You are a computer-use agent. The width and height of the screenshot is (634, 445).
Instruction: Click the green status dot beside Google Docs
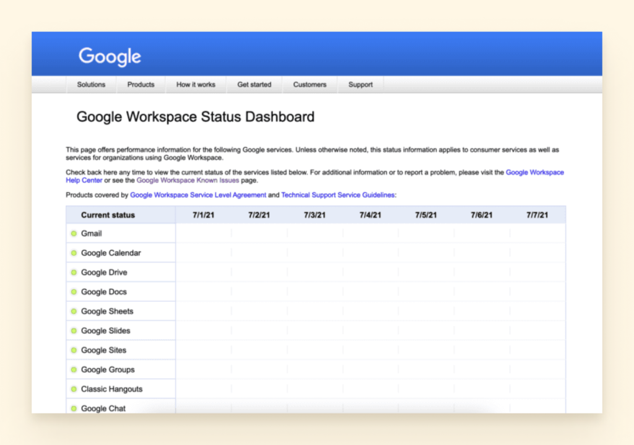pyautogui.click(x=74, y=292)
